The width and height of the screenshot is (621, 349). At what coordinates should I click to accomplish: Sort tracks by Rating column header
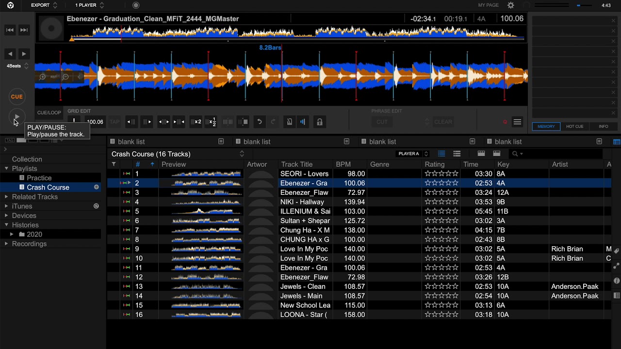click(x=435, y=164)
